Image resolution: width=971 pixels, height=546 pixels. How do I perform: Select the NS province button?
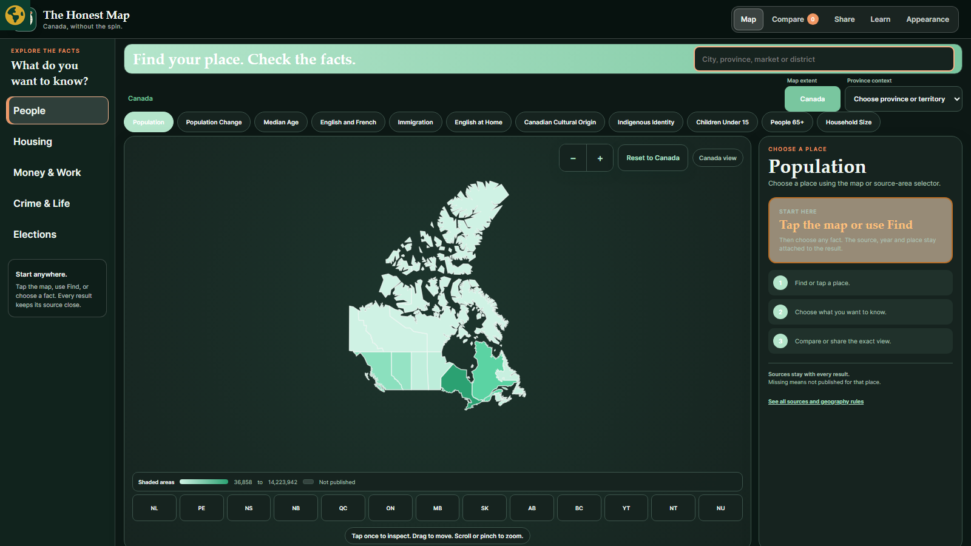click(249, 508)
